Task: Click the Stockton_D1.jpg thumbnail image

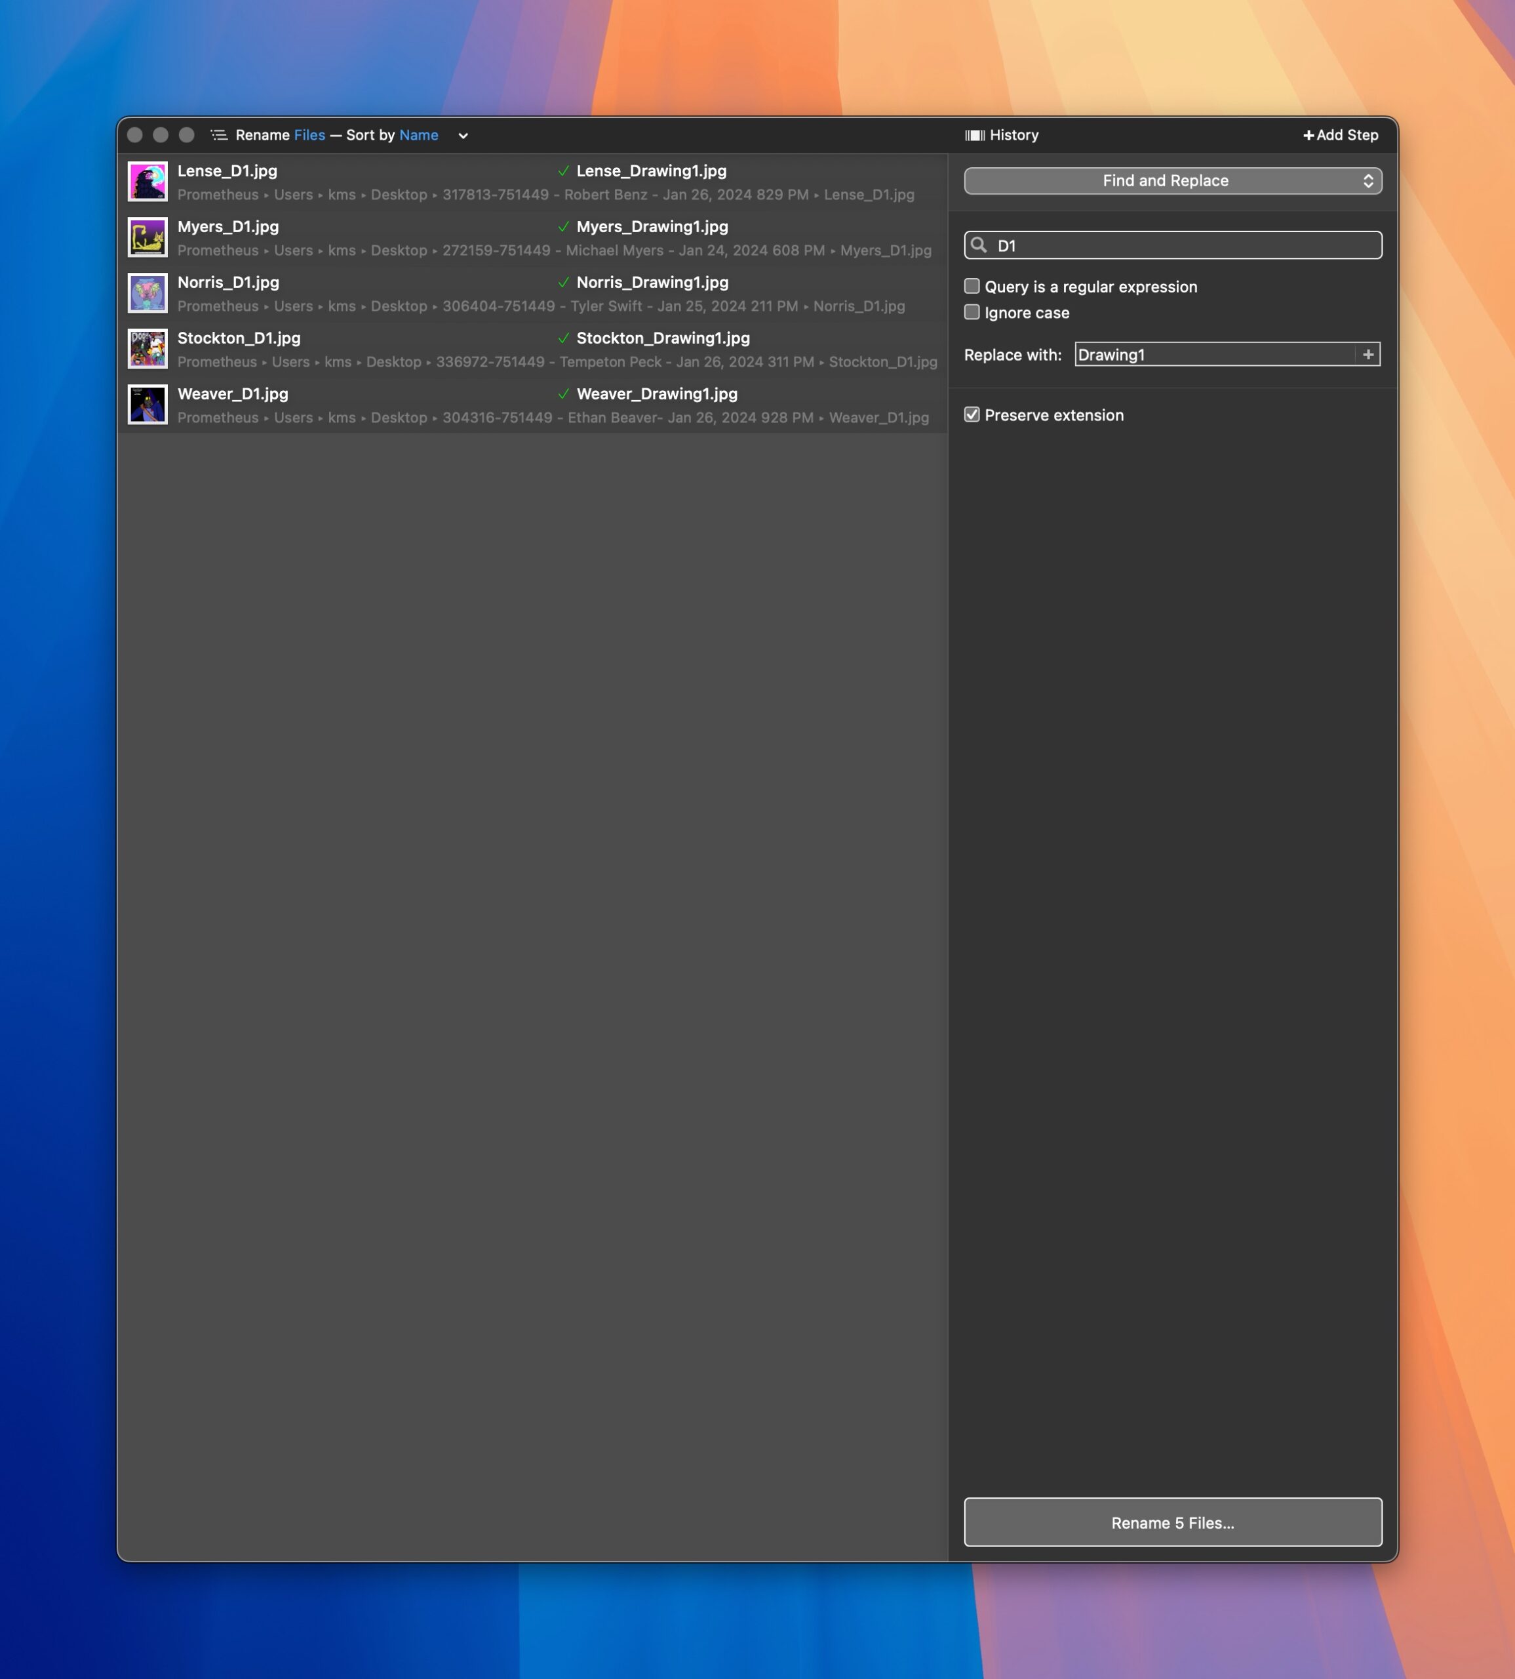Action: click(x=148, y=349)
